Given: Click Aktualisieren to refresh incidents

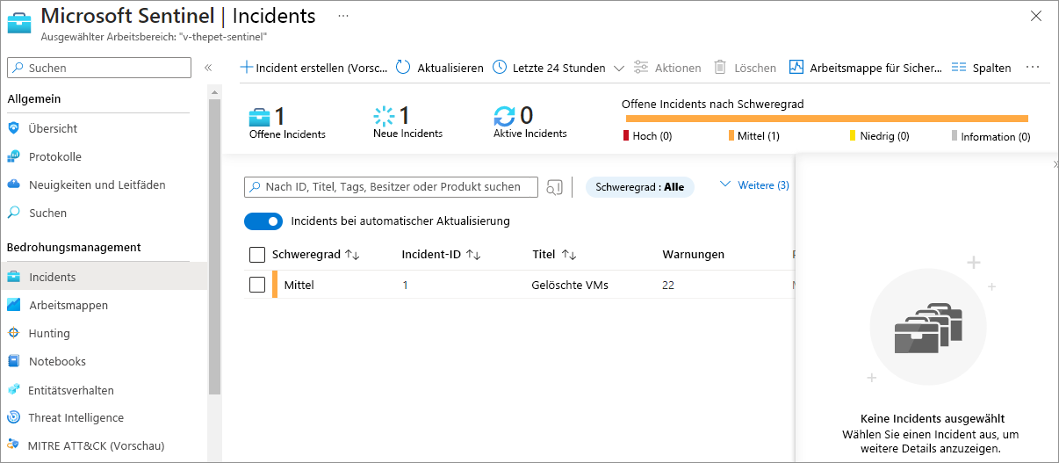Looking at the screenshot, I should click(440, 68).
